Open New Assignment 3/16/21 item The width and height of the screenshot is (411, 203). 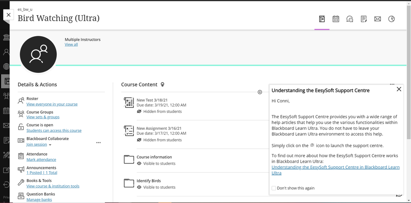click(159, 128)
